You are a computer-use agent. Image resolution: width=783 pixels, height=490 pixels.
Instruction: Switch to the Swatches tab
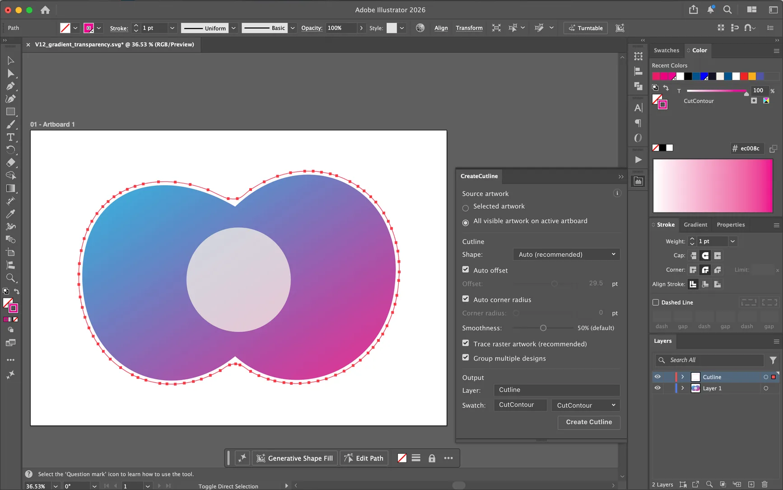coord(666,50)
